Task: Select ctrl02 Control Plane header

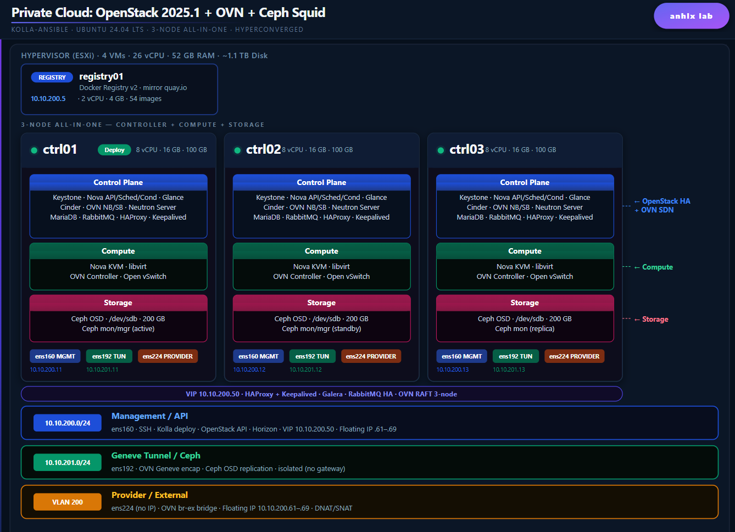Action: coord(321,182)
